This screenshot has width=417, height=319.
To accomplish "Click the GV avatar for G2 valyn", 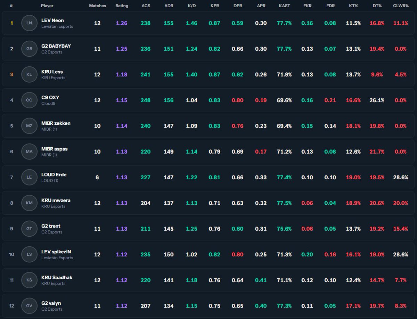I will tap(29, 306).
